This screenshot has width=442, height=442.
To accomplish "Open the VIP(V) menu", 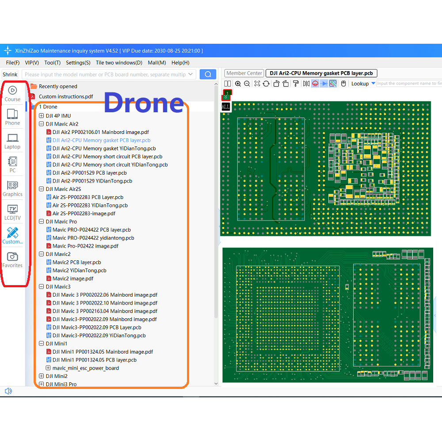I will 32,63.
